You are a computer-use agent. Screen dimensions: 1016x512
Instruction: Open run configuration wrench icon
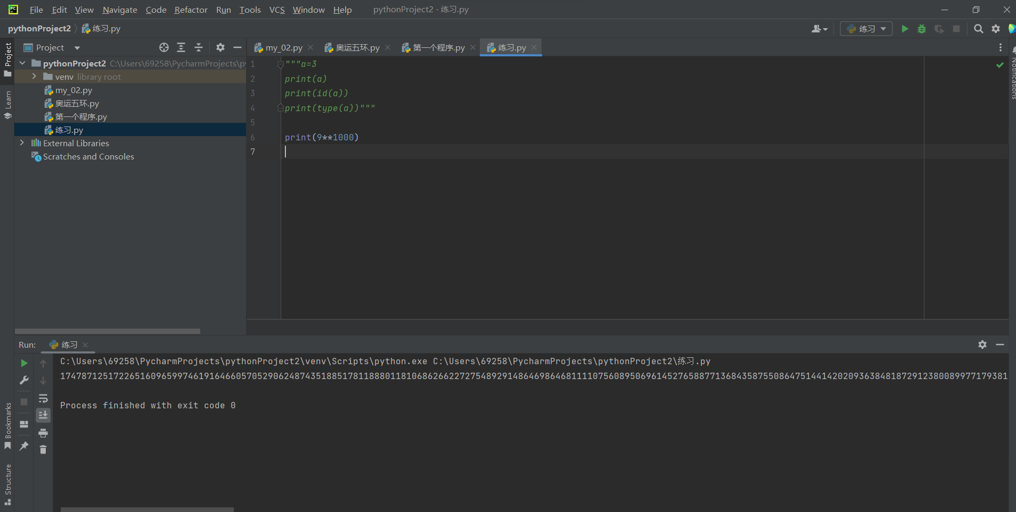coord(24,380)
